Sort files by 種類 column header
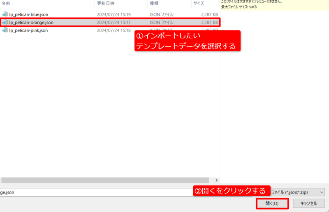329x212 pixels. click(155, 3)
